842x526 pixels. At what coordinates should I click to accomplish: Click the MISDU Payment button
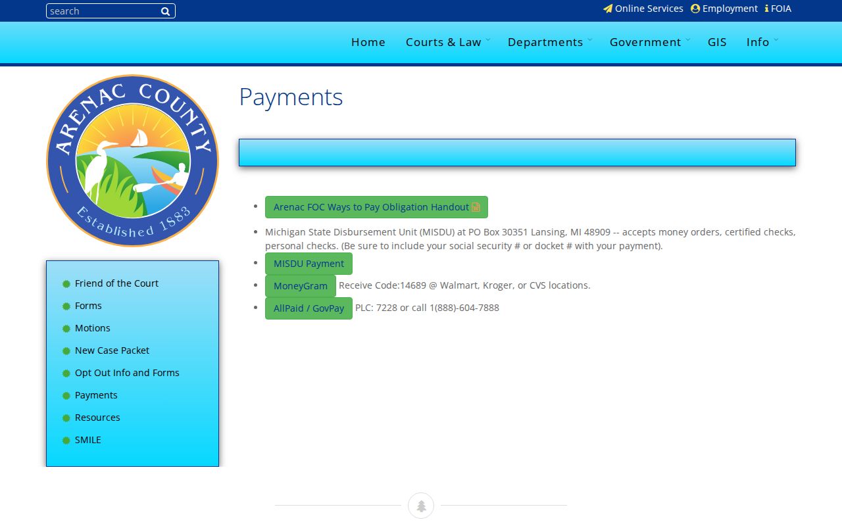(309, 264)
